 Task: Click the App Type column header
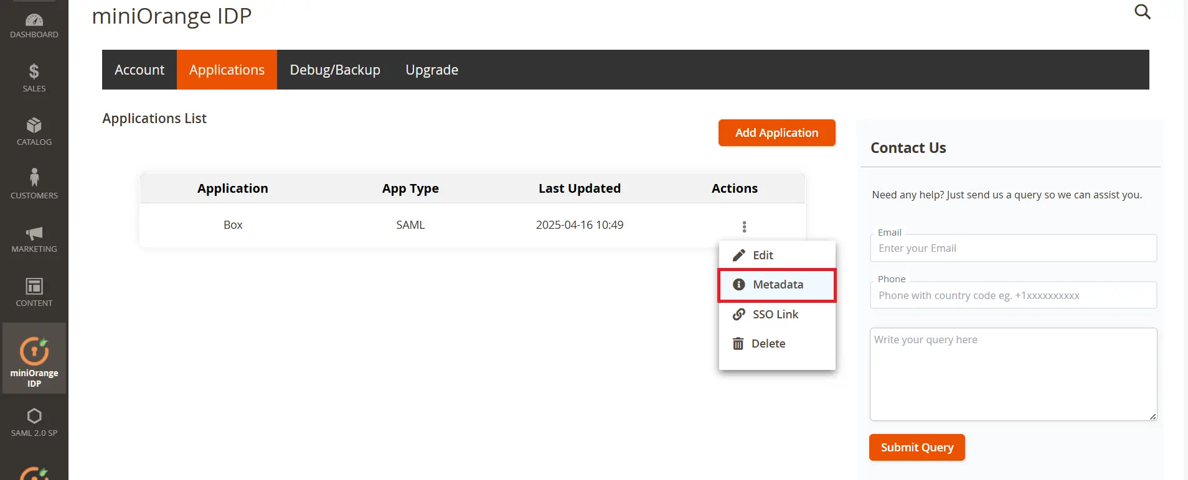tap(410, 188)
